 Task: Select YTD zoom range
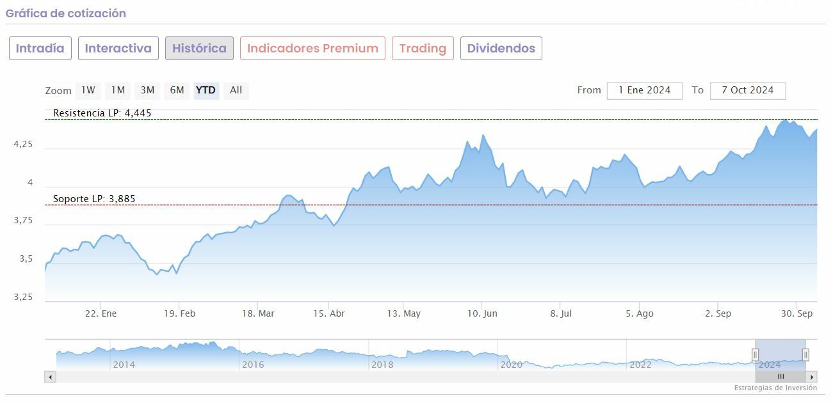[206, 90]
